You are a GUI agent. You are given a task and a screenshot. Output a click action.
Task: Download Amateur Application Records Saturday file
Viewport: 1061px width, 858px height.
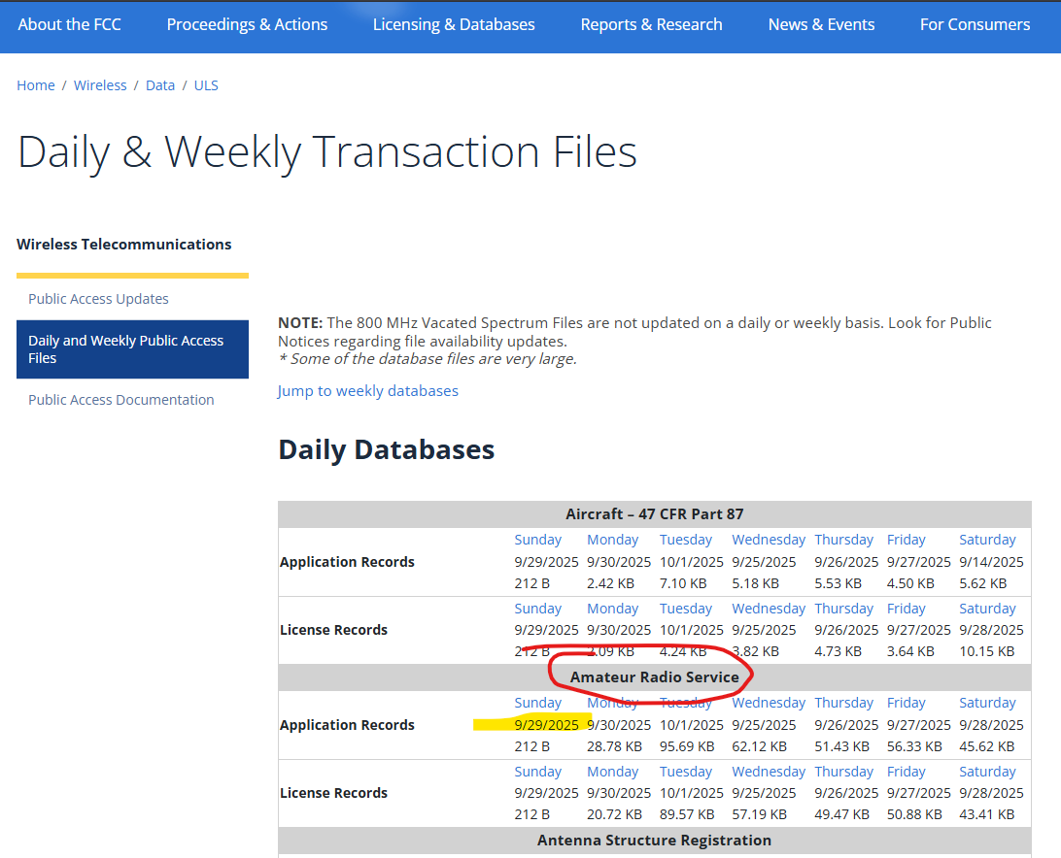[987, 703]
